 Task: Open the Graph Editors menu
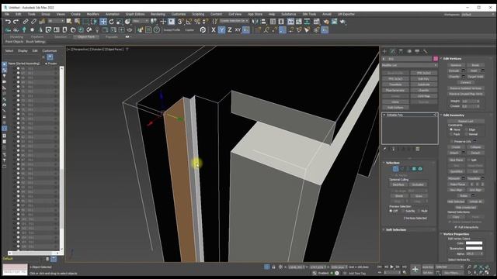coord(135,14)
